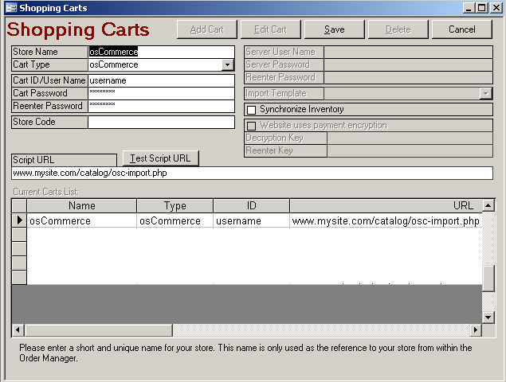Click the carts list scroll left arrow
Image resolution: width=506 pixels, height=382 pixels.
(x=18, y=330)
